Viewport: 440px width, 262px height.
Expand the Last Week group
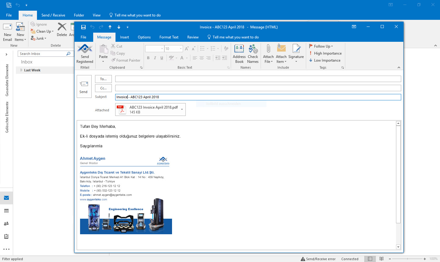(21, 70)
